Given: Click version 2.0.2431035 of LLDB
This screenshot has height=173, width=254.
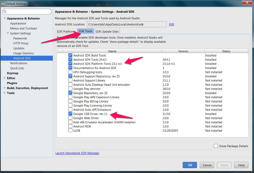Looking at the screenshot, I should click(170, 130).
